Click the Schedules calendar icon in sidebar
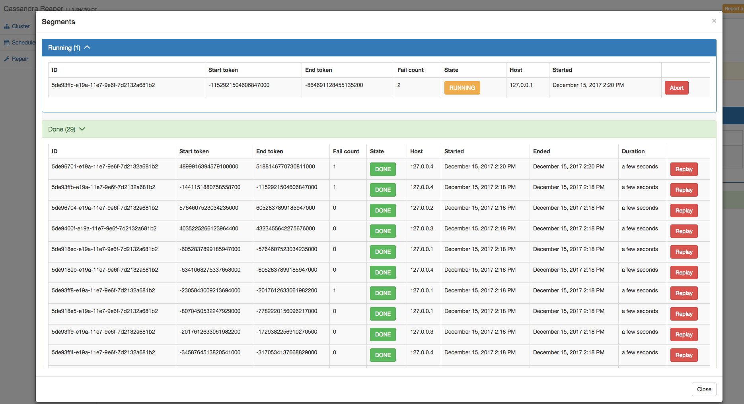The width and height of the screenshot is (744, 404). coord(7,43)
